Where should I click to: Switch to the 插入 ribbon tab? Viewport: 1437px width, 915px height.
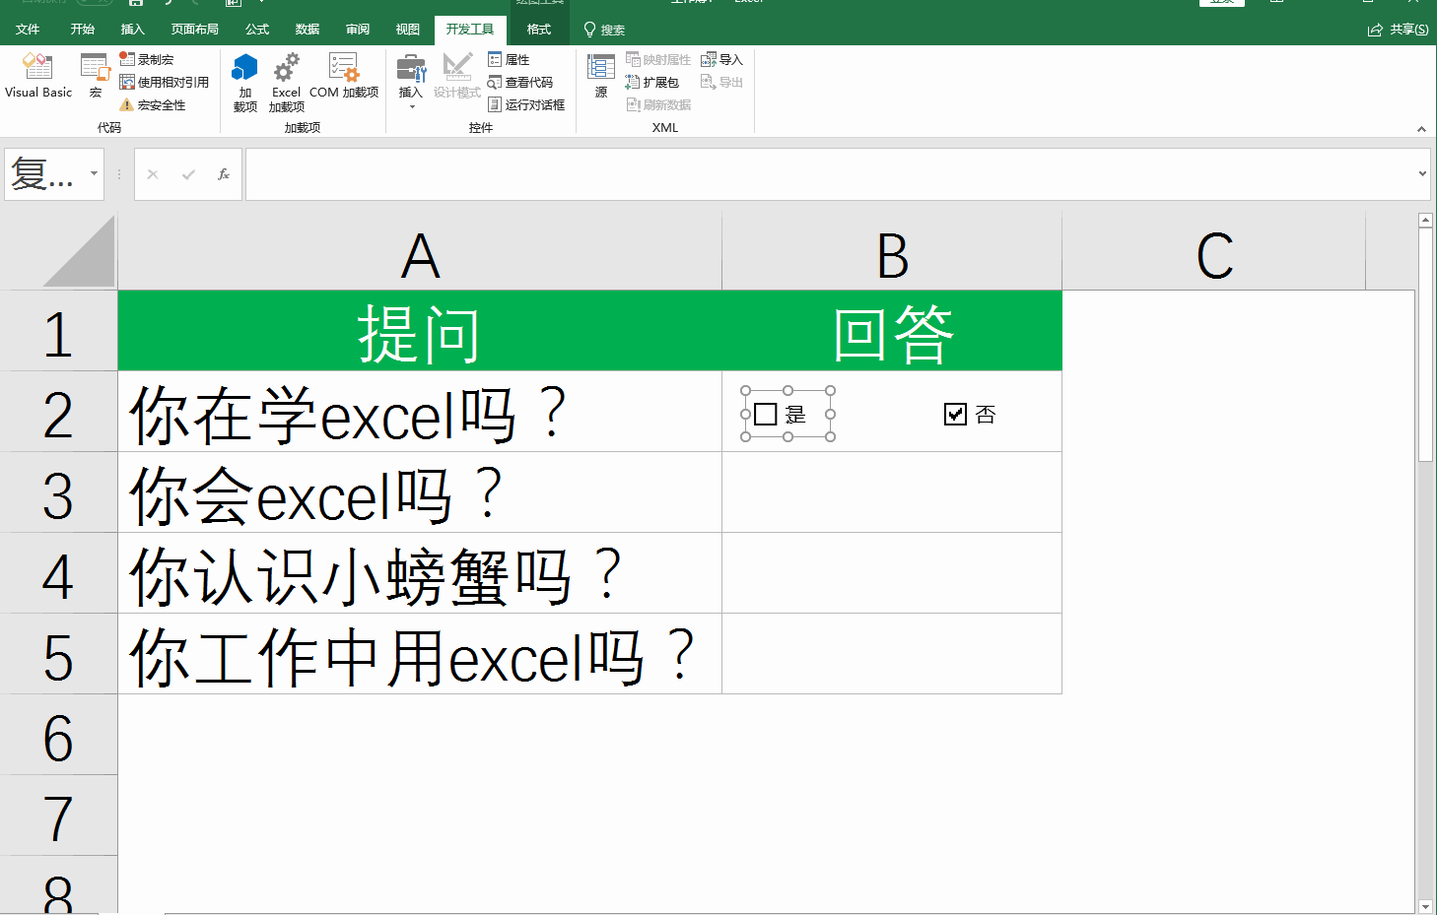[132, 30]
